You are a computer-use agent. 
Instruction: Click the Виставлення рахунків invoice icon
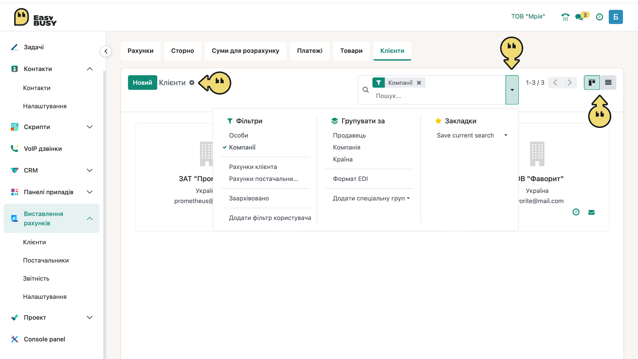point(15,218)
